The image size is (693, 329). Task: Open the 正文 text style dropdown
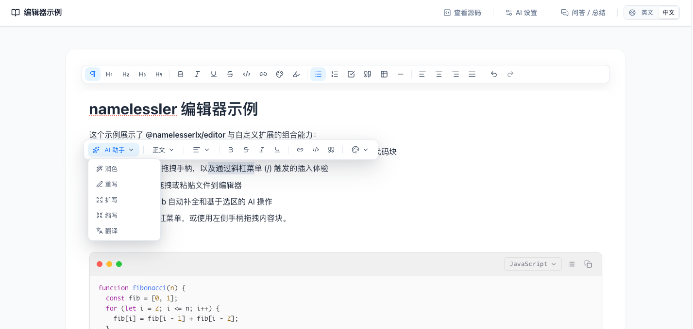163,150
